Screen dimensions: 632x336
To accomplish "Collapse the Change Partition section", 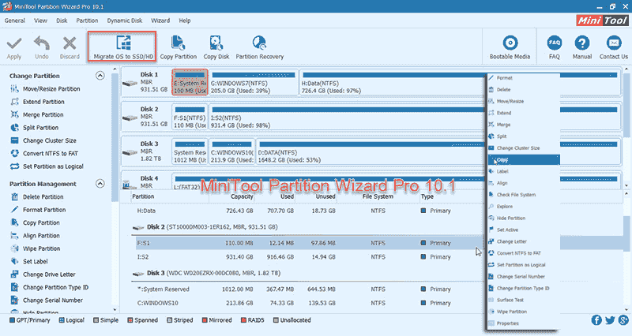I will pos(100,76).
